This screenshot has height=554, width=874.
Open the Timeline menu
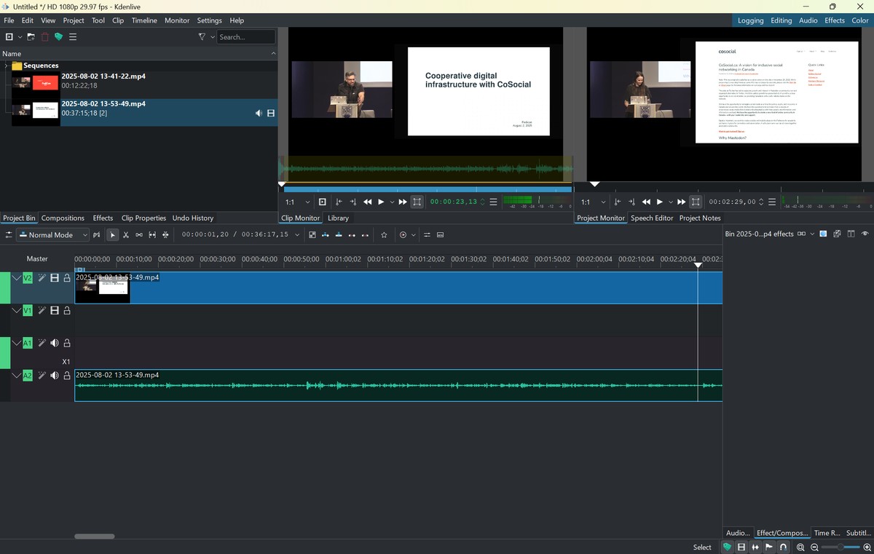pyautogui.click(x=144, y=20)
